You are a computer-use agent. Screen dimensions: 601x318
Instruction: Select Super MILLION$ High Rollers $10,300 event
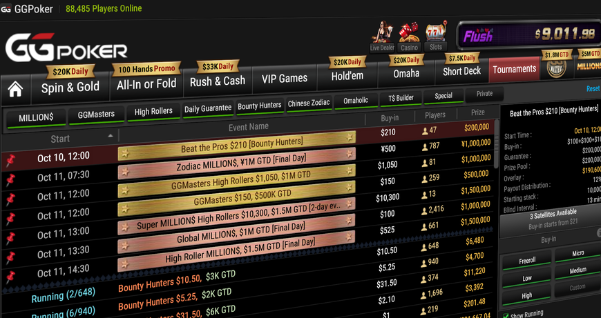point(237,215)
